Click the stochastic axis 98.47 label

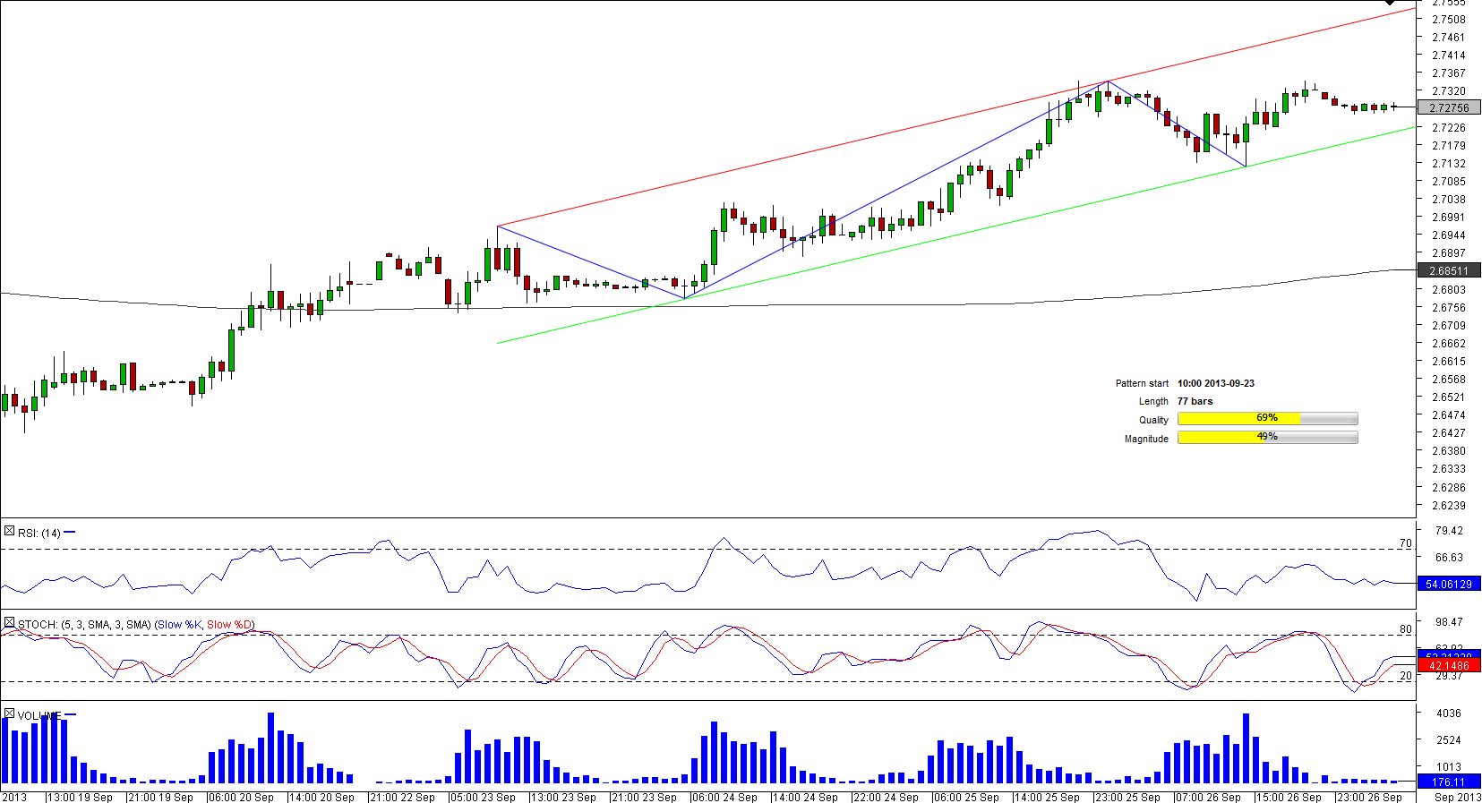pyautogui.click(x=1449, y=622)
